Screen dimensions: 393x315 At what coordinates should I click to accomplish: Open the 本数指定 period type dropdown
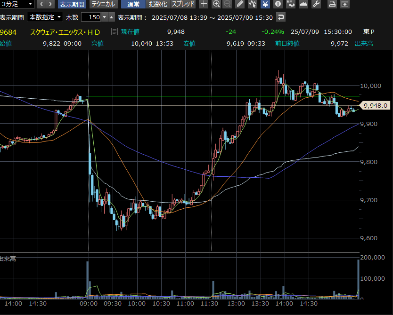(45, 17)
